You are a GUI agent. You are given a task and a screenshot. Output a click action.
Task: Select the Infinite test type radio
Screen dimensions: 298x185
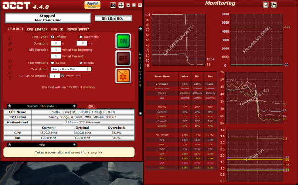point(52,37)
